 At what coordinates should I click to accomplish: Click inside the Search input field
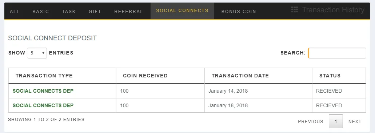[x=337, y=53]
